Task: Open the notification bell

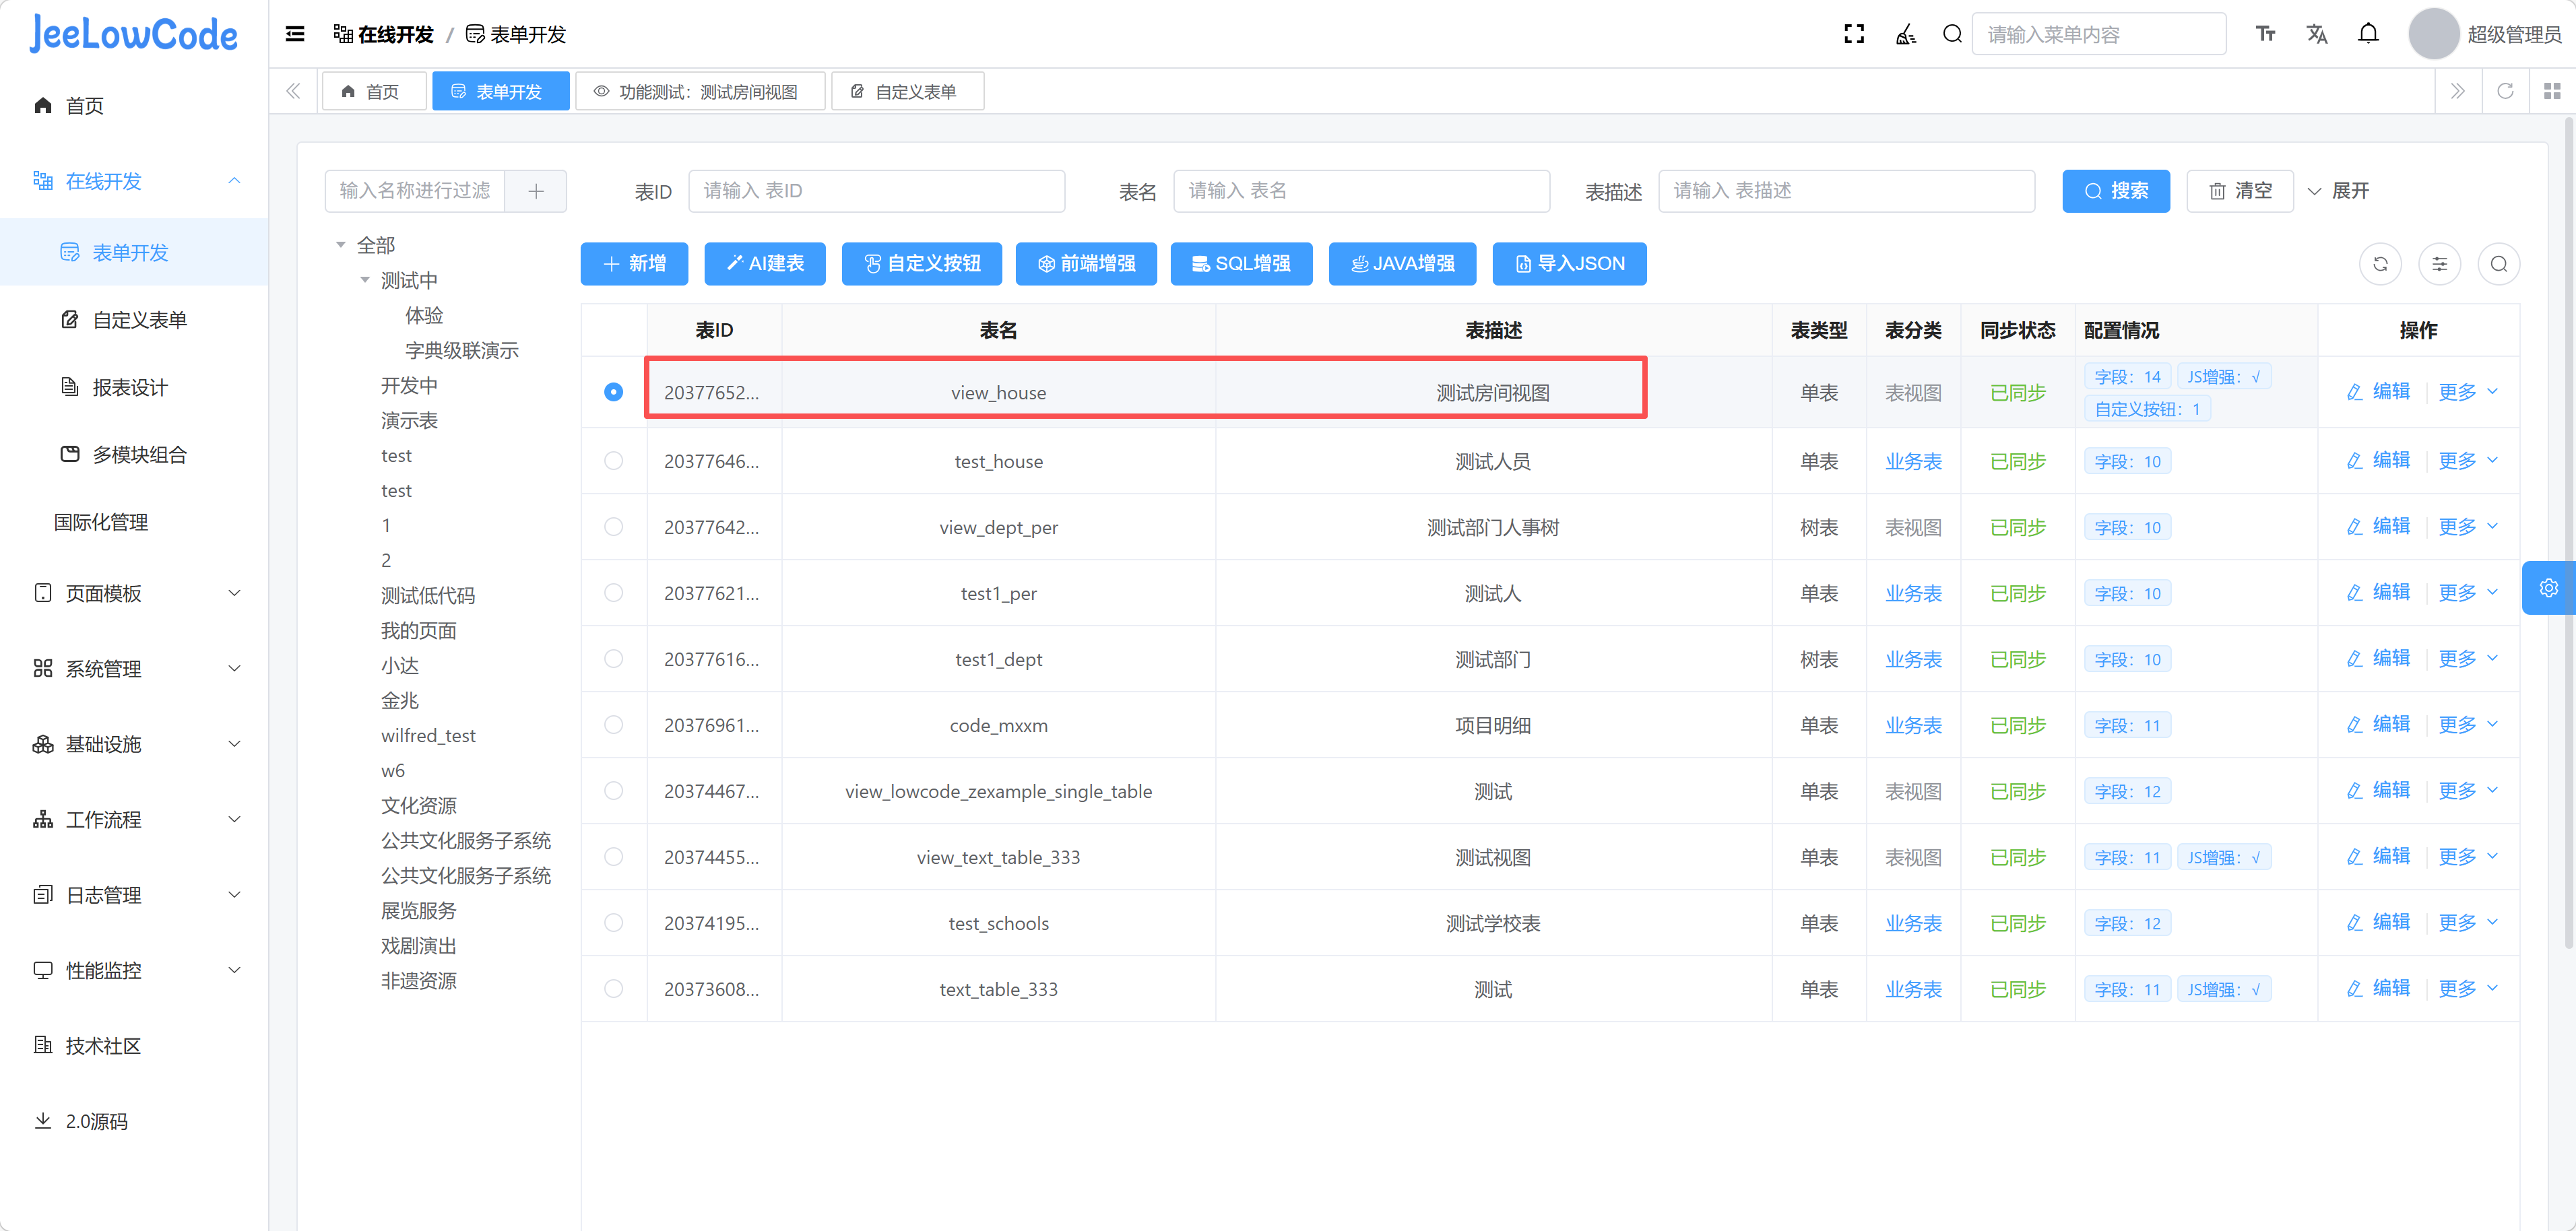Action: 2367,34
